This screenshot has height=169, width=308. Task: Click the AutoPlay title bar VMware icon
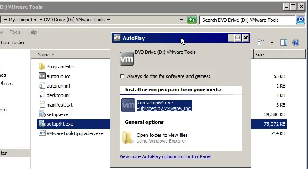117,38
